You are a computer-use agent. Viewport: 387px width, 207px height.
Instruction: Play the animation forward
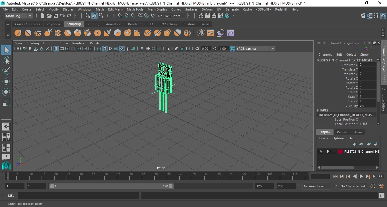(x=361, y=177)
